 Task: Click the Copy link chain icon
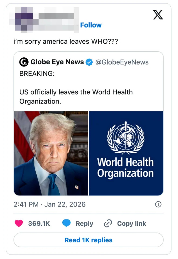pyautogui.click(x=108, y=223)
